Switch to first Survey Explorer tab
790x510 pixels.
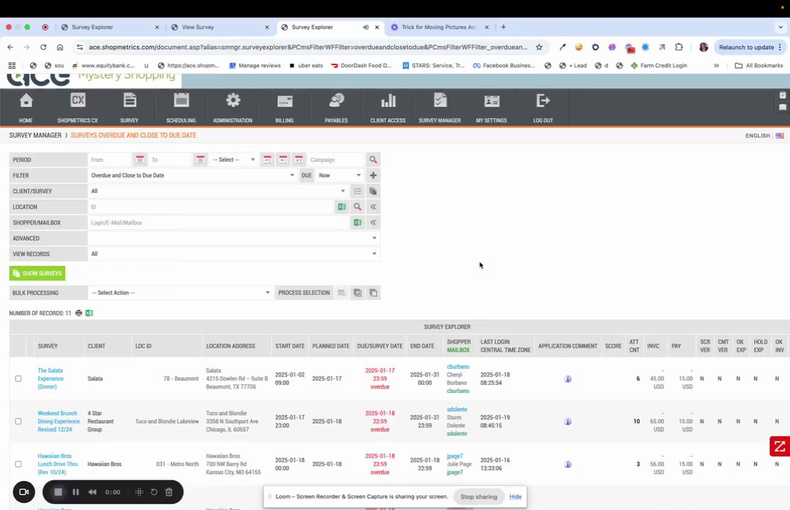(x=110, y=27)
